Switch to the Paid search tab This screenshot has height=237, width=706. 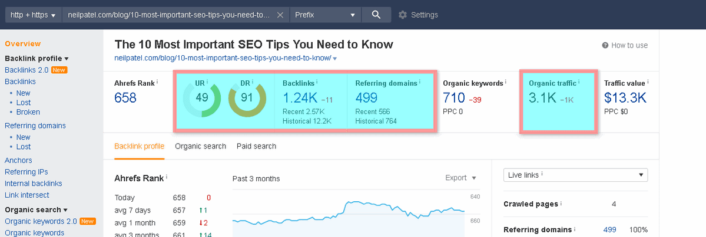point(256,146)
